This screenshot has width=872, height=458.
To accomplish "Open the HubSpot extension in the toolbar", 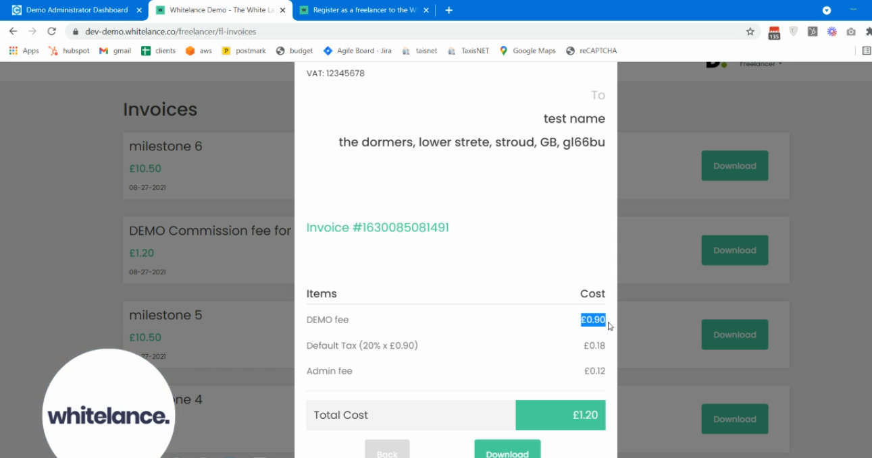I will pyautogui.click(x=813, y=31).
